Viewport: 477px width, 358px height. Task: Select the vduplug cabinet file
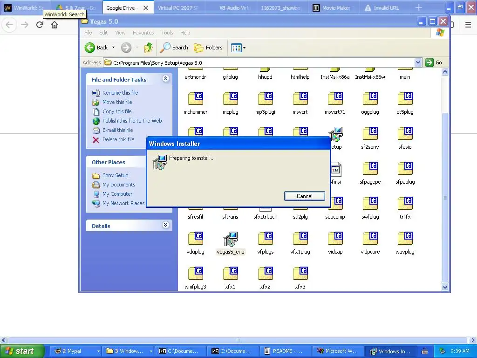195,243
